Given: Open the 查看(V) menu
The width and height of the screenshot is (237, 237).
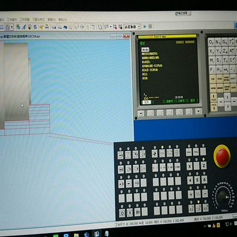Looking at the screenshot, I should (52, 20).
